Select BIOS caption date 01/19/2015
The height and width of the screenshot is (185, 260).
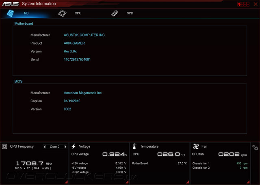point(72,101)
